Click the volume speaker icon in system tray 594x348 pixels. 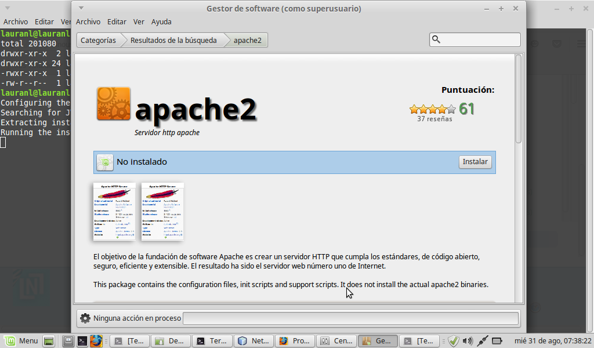468,341
